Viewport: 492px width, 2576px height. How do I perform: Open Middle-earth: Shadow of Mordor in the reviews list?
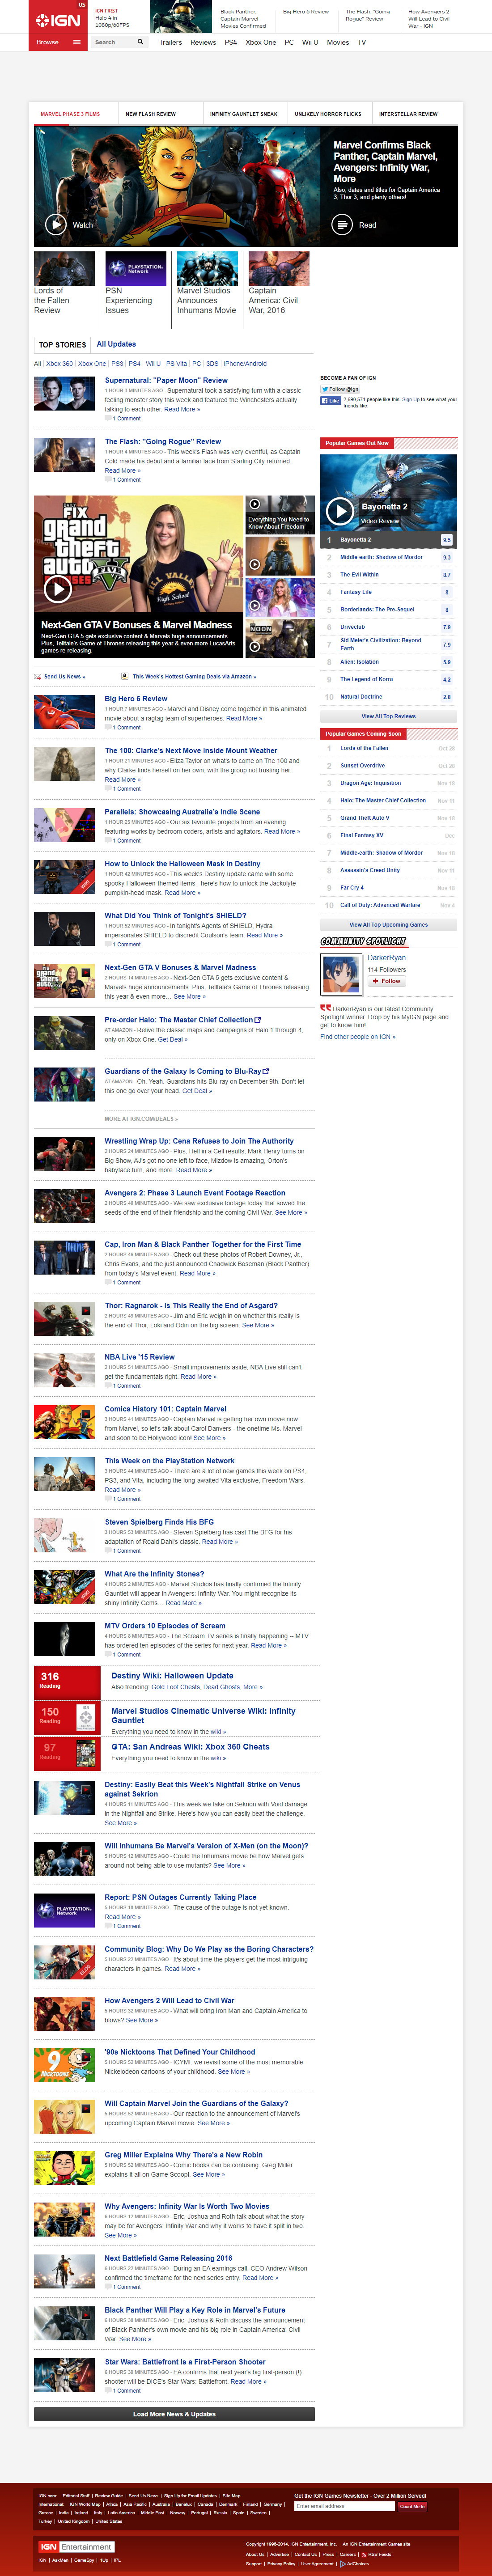tap(381, 557)
